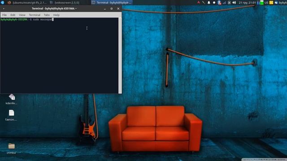
Task: Open the power manager battery icon
Action: pos(229,3)
